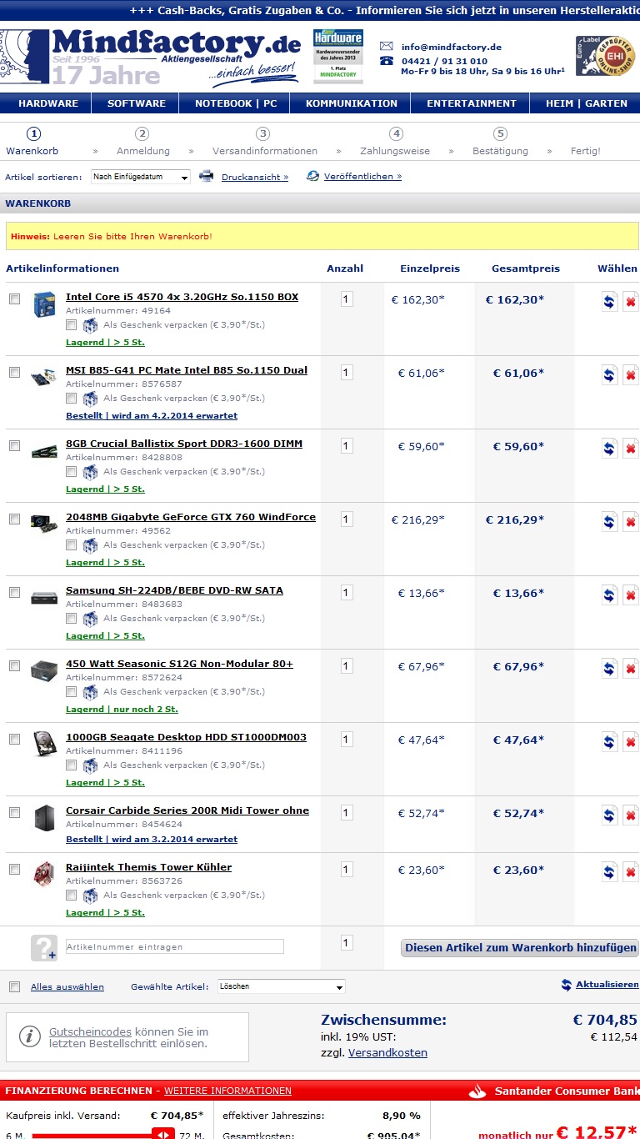Delete the Intel Core i5 4570 item
This screenshot has height=1139, width=640.
click(x=631, y=302)
